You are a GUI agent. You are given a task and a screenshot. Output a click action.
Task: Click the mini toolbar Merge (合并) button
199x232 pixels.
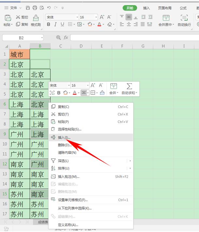114,89
